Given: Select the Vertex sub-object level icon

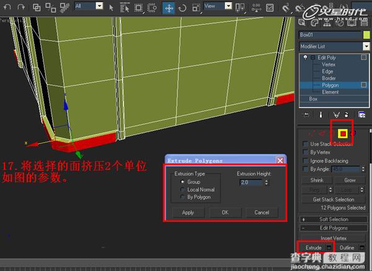Looking at the screenshot, I should (311, 134).
